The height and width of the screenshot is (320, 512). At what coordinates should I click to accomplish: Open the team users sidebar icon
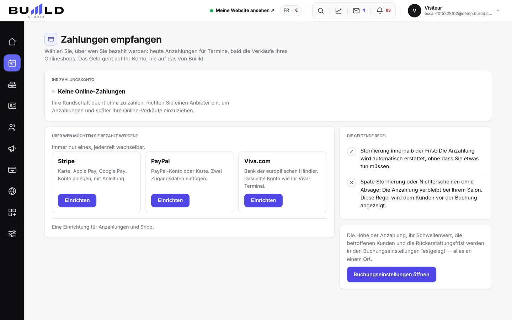12,127
